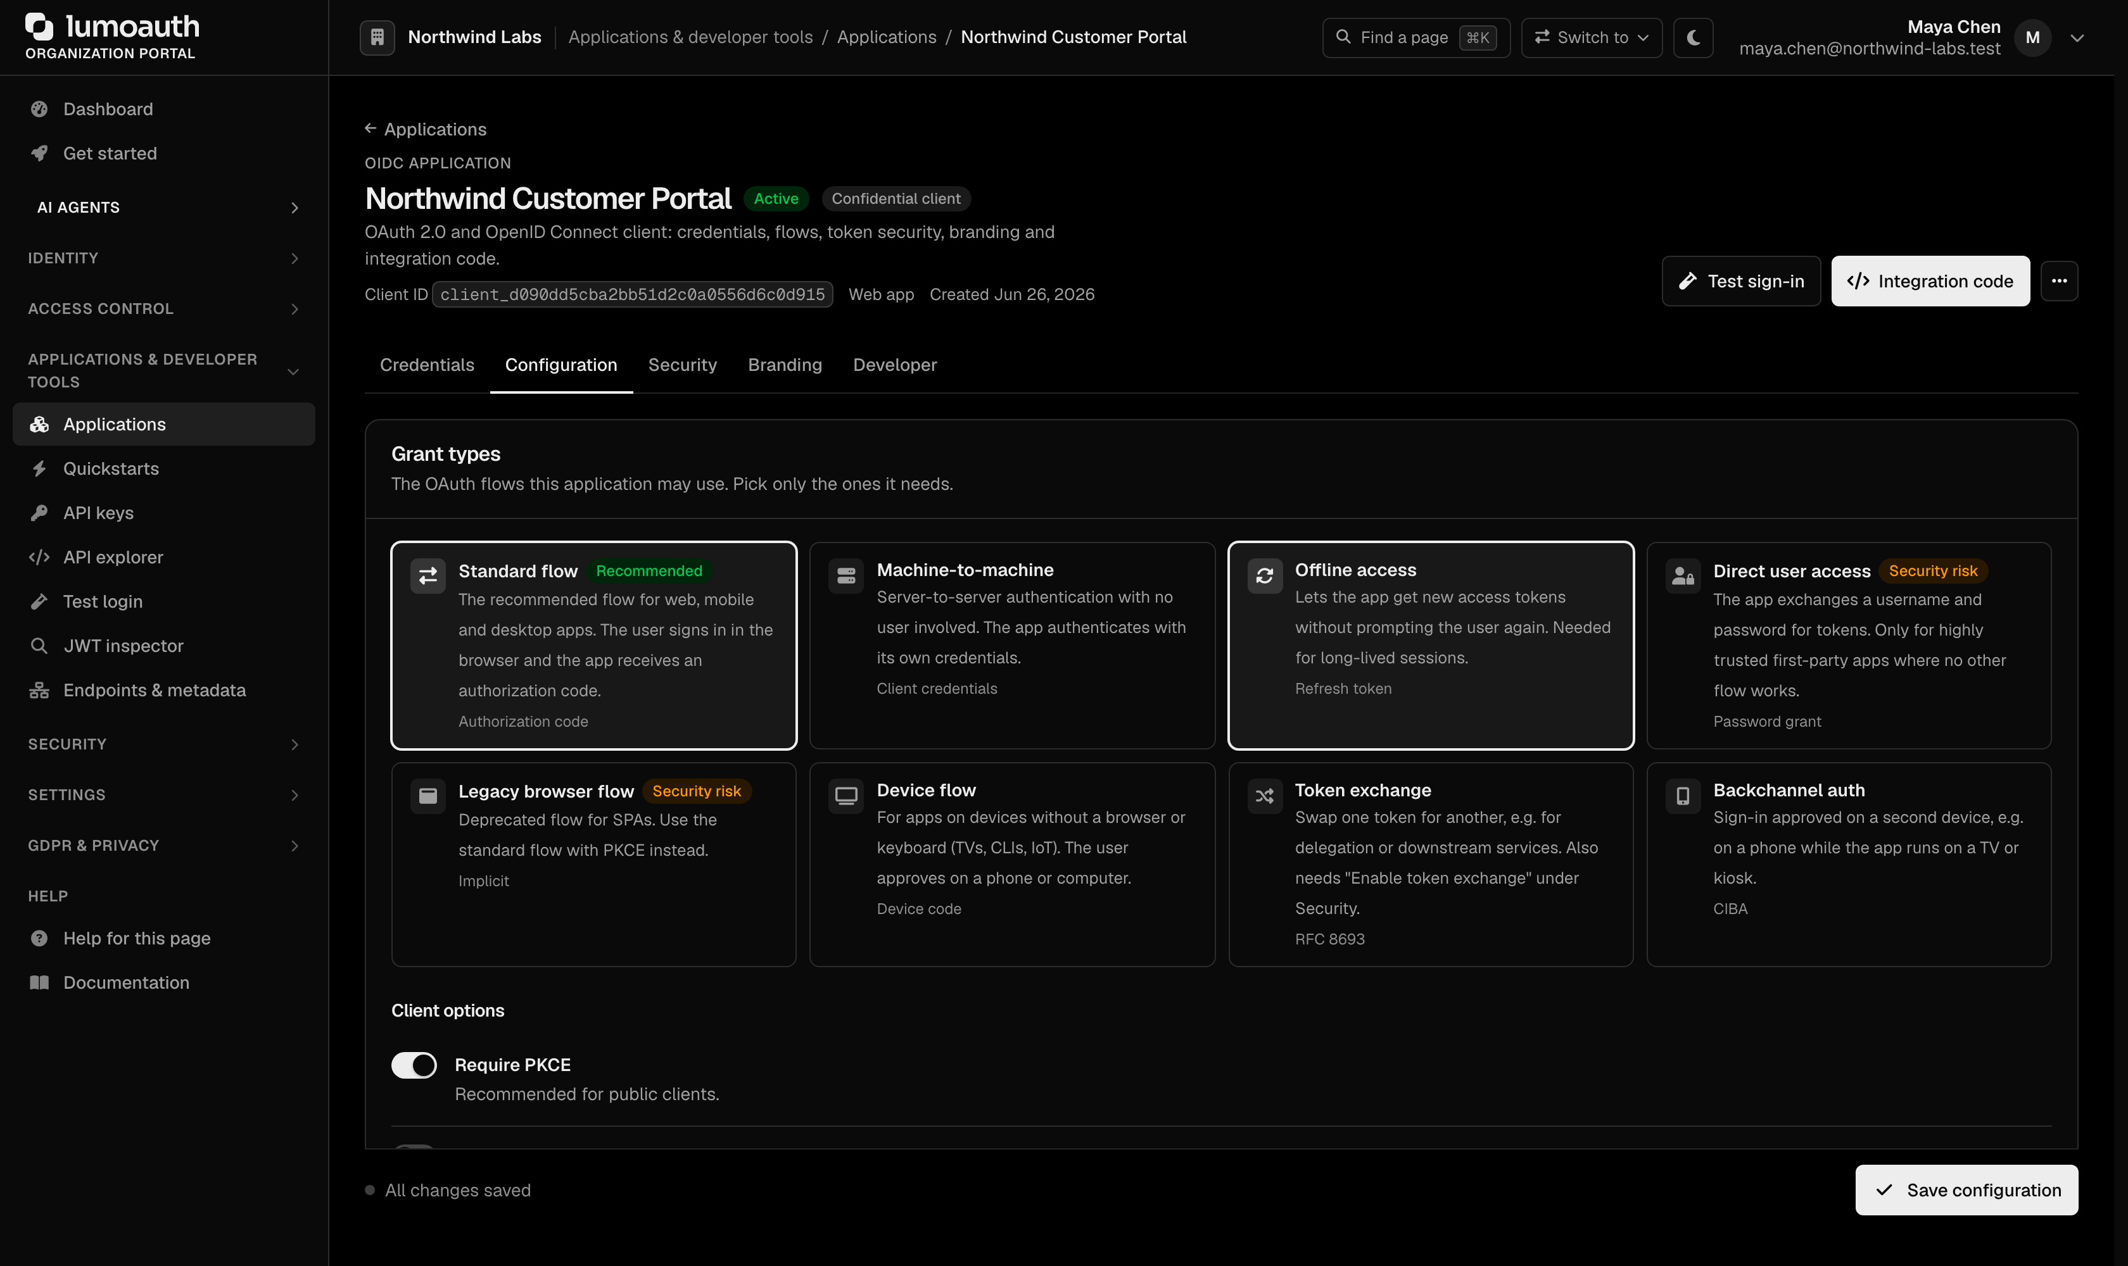Open the Maya Chen account menu chevron

tap(2077, 37)
